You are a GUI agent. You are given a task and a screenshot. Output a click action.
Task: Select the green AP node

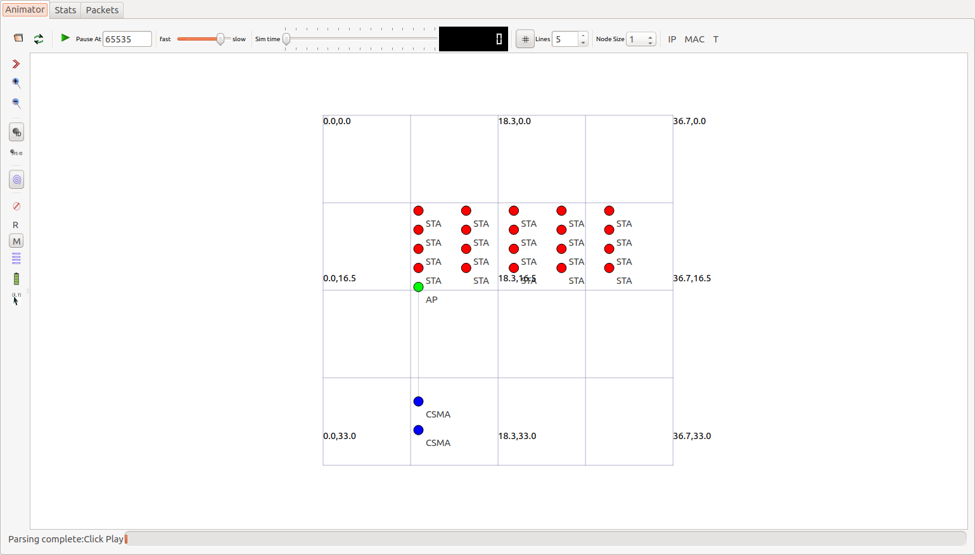tap(418, 287)
